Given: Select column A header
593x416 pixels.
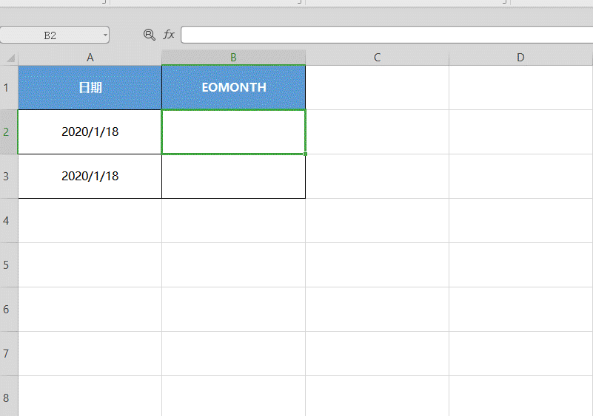Looking at the screenshot, I should pyautogui.click(x=90, y=58).
